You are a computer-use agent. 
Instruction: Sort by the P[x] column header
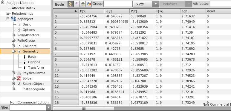91,11
